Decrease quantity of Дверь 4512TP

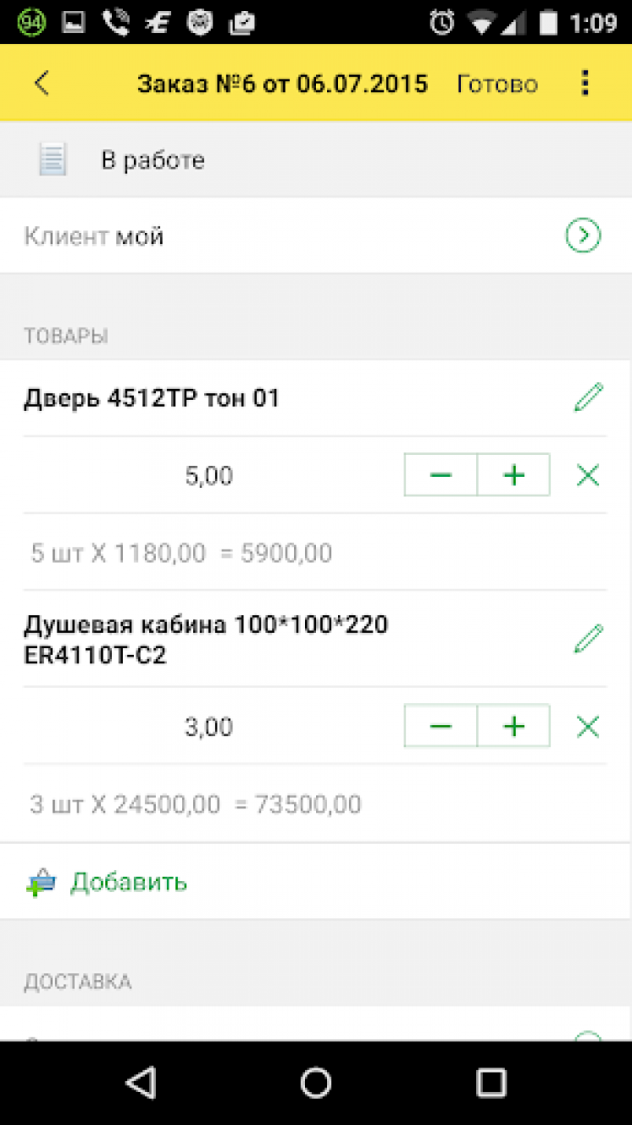[x=441, y=476]
